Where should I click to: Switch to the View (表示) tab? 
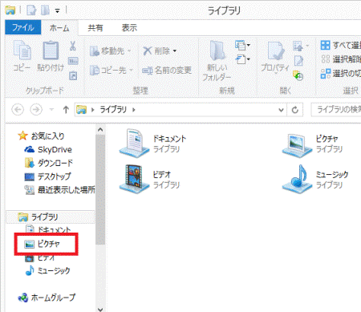[129, 27]
